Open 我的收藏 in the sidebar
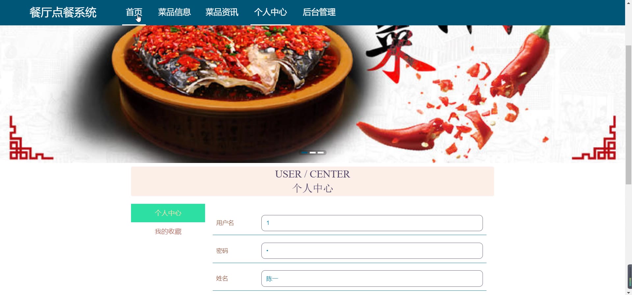Screen dimensions: 632x295 click(x=168, y=231)
